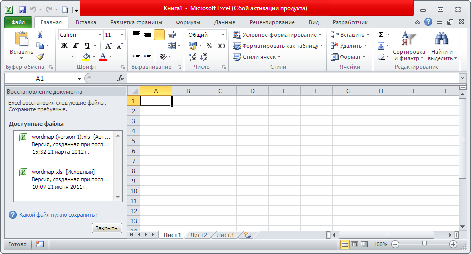471x254 pixels.
Task: Click the large Вставить paste icon
Action: [21, 39]
